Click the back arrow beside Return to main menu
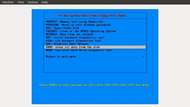The height and width of the screenshot is (107, 190). pyautogui.click(x=143, y=56)
